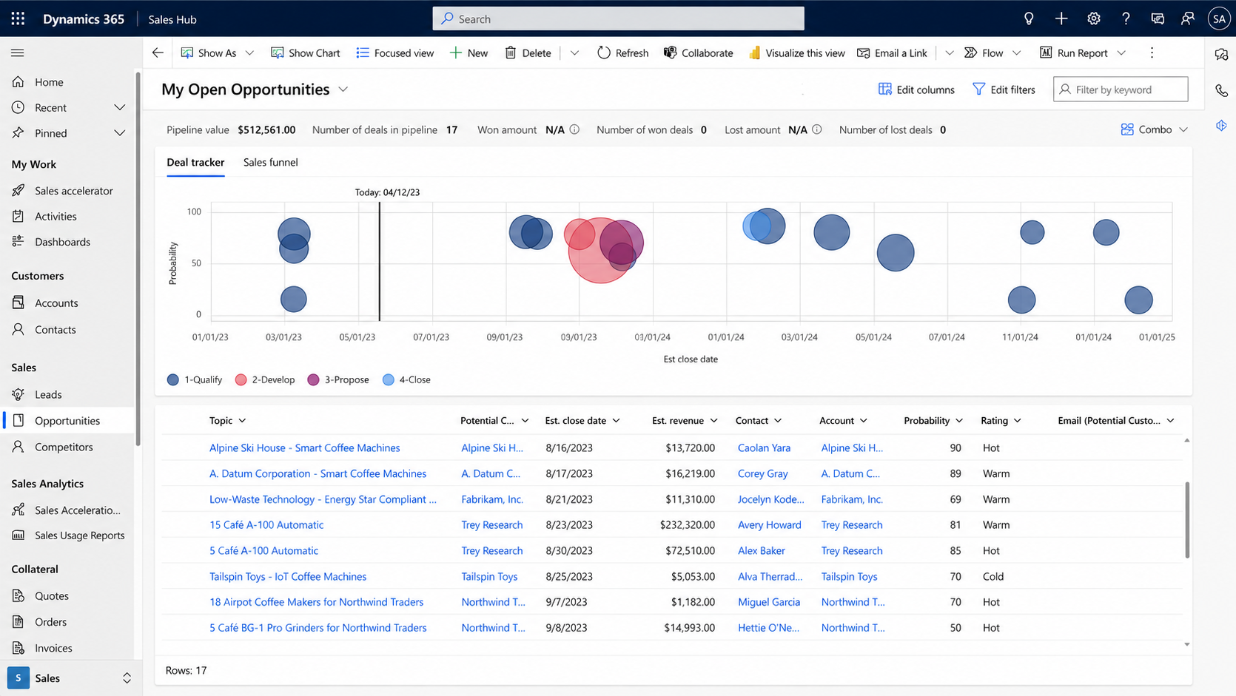The image size is (1236, 696).
Task: Switch to the Sales funnel tab
Action: point(271,162)
